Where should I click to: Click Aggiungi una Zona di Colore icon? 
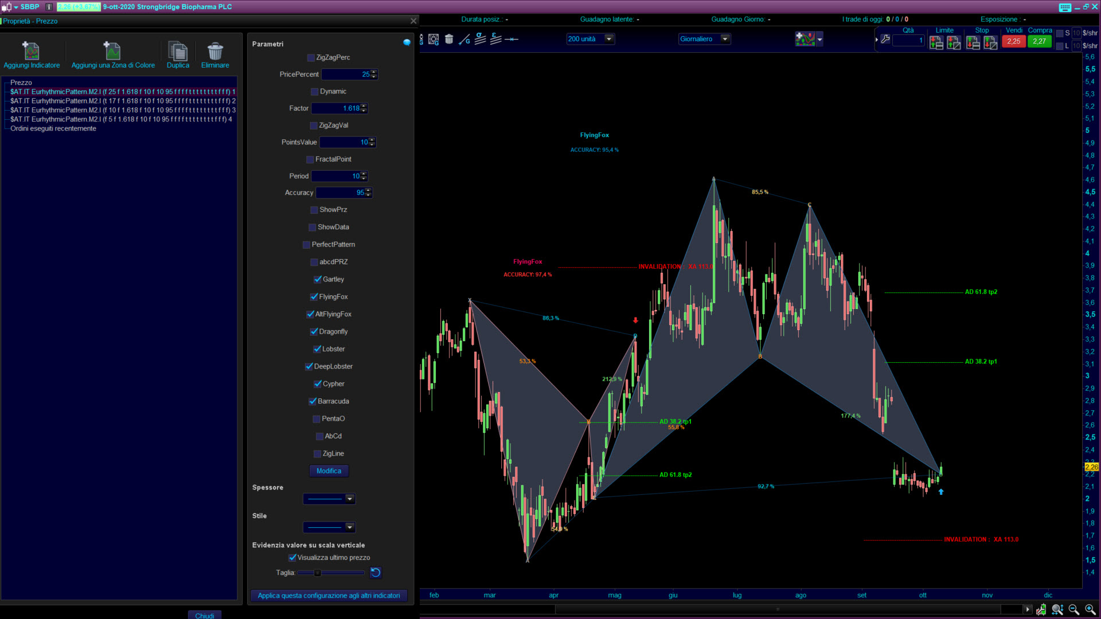pos(112,51)
